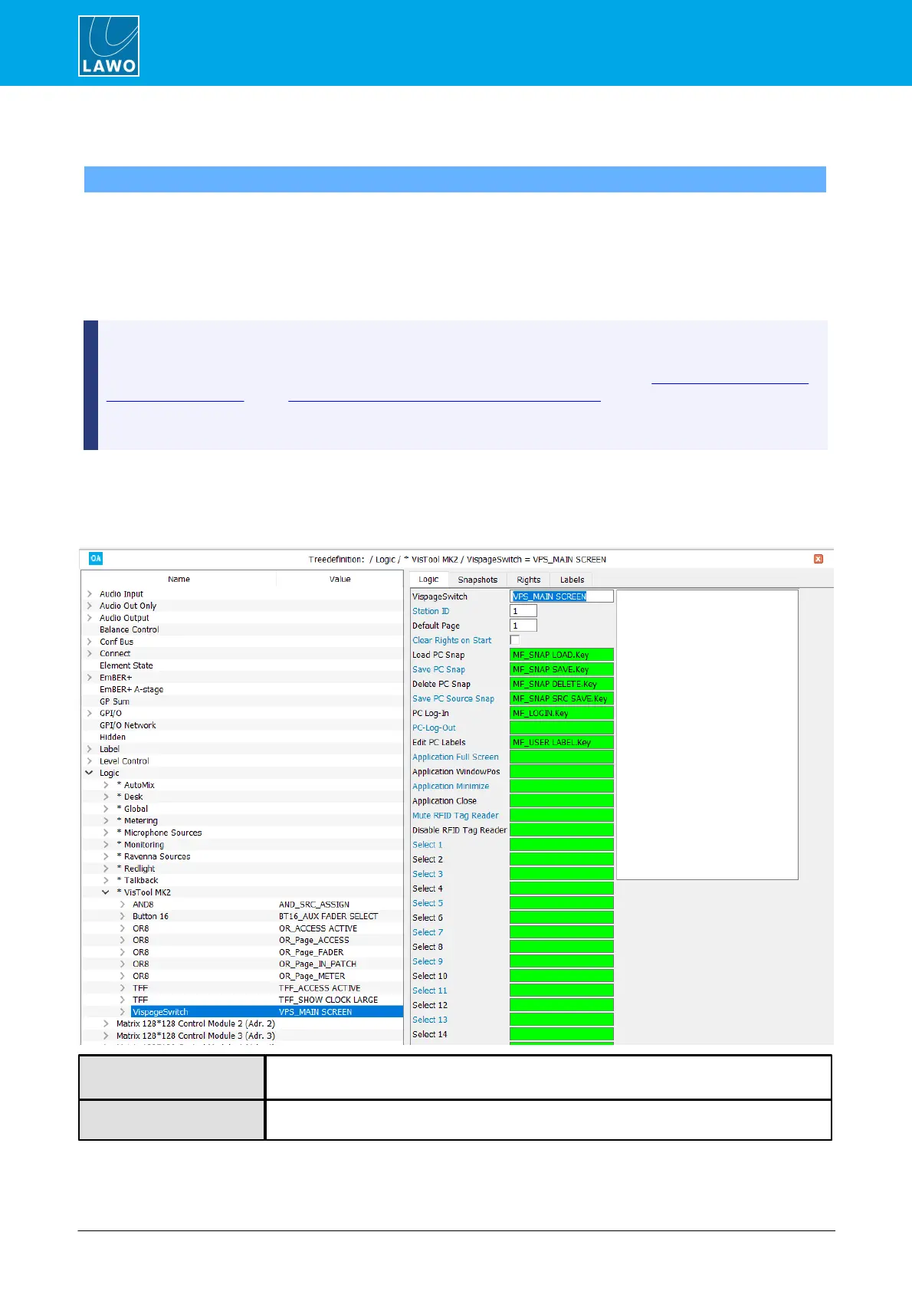Select the Balance Control tree item
Image resolution: width=912 pixels, height=1291 pixels.
pyautogui.click(x=130, y=629)
